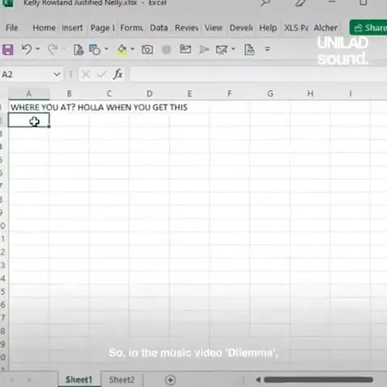This screenshot has width=387, height=387.
Task: Apply the fill color bucket
Action: [x=122, y=49]
